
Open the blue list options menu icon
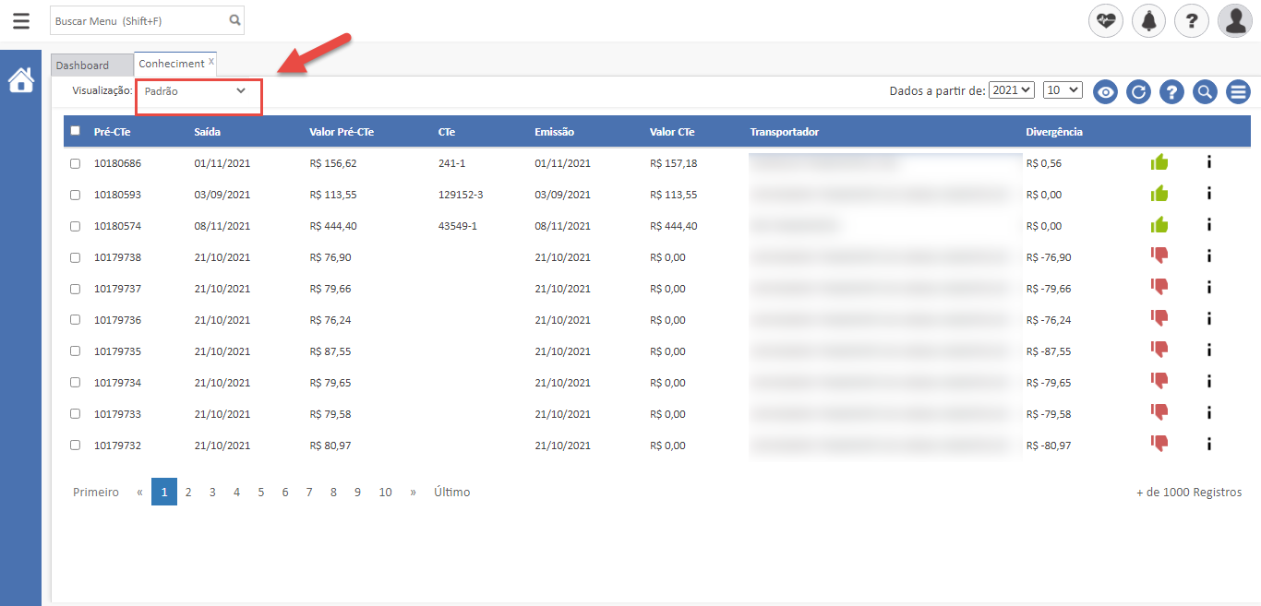coord(1238,92)
